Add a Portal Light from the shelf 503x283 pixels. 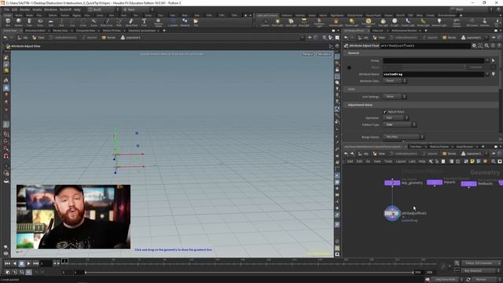[x=423, y=22]
